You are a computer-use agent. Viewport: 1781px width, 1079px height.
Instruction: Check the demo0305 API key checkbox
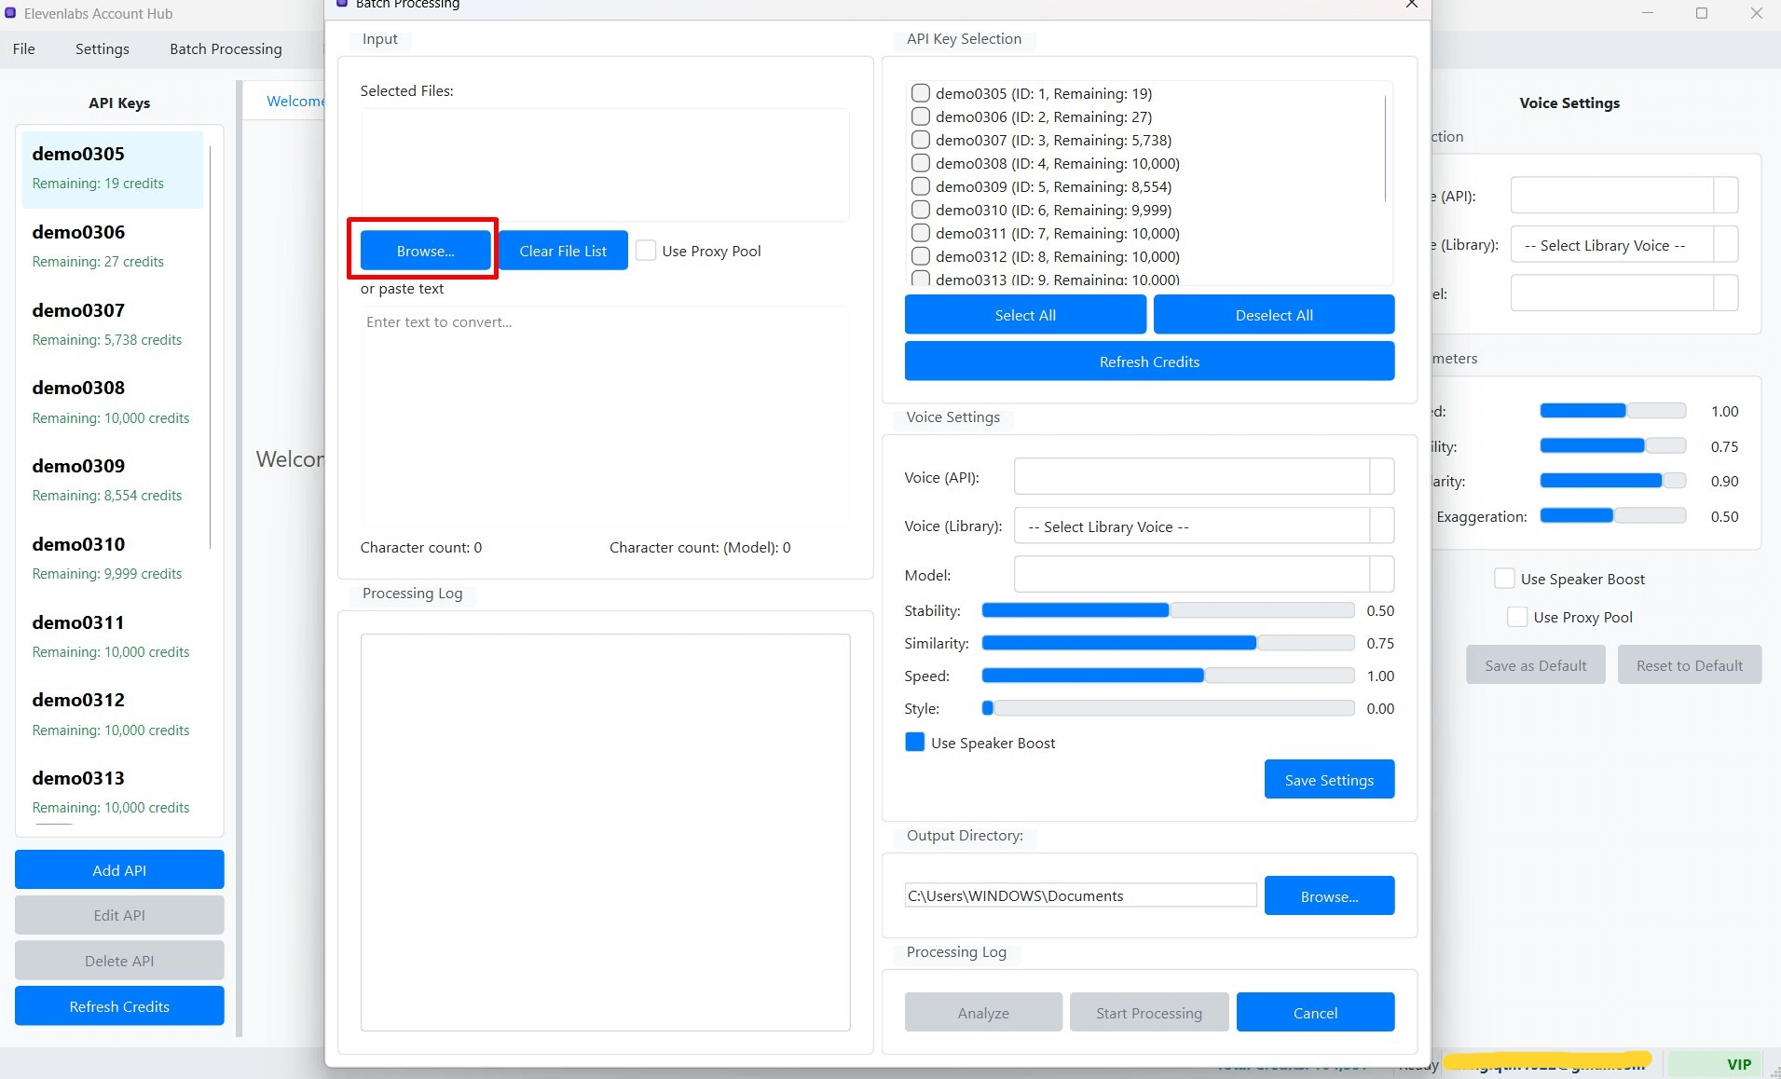tap(920, 93)
